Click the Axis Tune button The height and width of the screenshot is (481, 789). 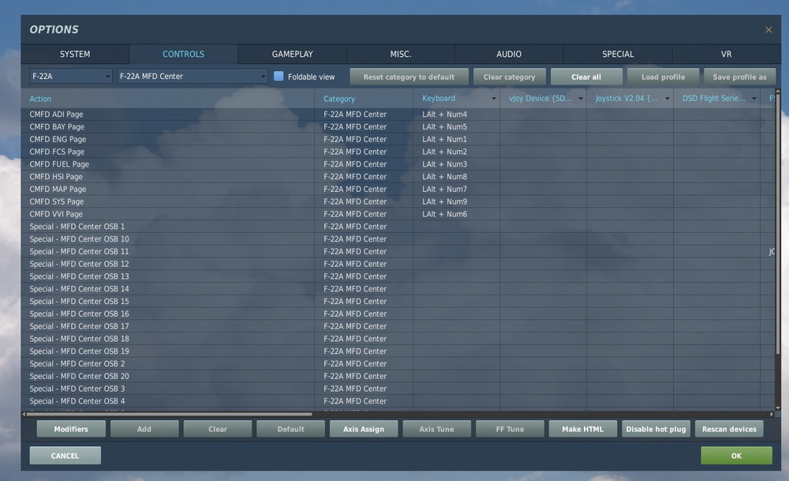click(437, 429)
